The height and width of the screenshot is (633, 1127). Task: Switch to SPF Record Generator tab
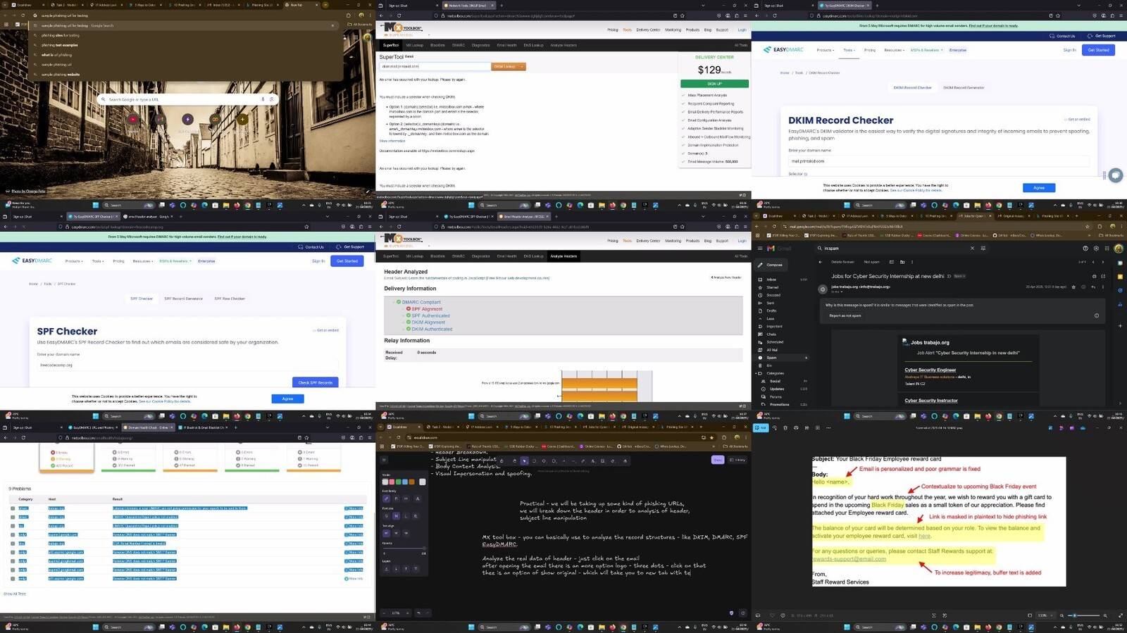pyautogui.click(x=183, y=299)
